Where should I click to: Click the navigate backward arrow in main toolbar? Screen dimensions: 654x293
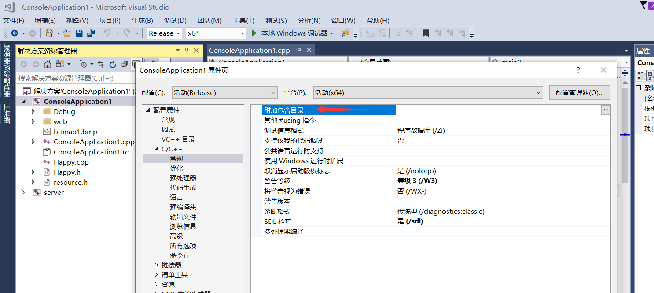pos(15,33)
